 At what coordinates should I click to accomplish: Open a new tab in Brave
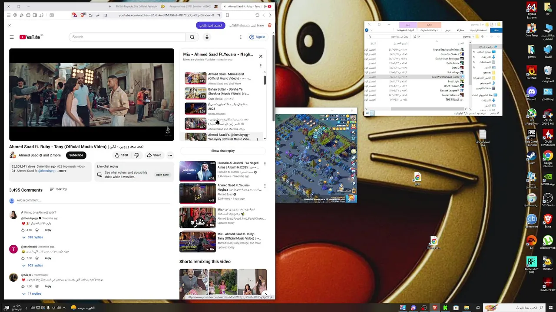point(110,6)
